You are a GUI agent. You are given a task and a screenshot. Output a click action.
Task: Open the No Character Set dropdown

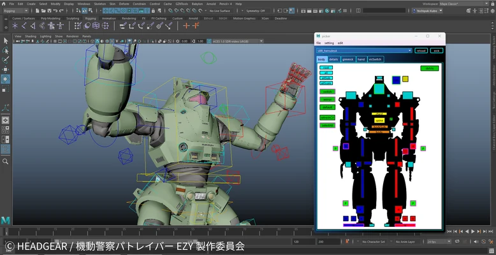point(373,242)
